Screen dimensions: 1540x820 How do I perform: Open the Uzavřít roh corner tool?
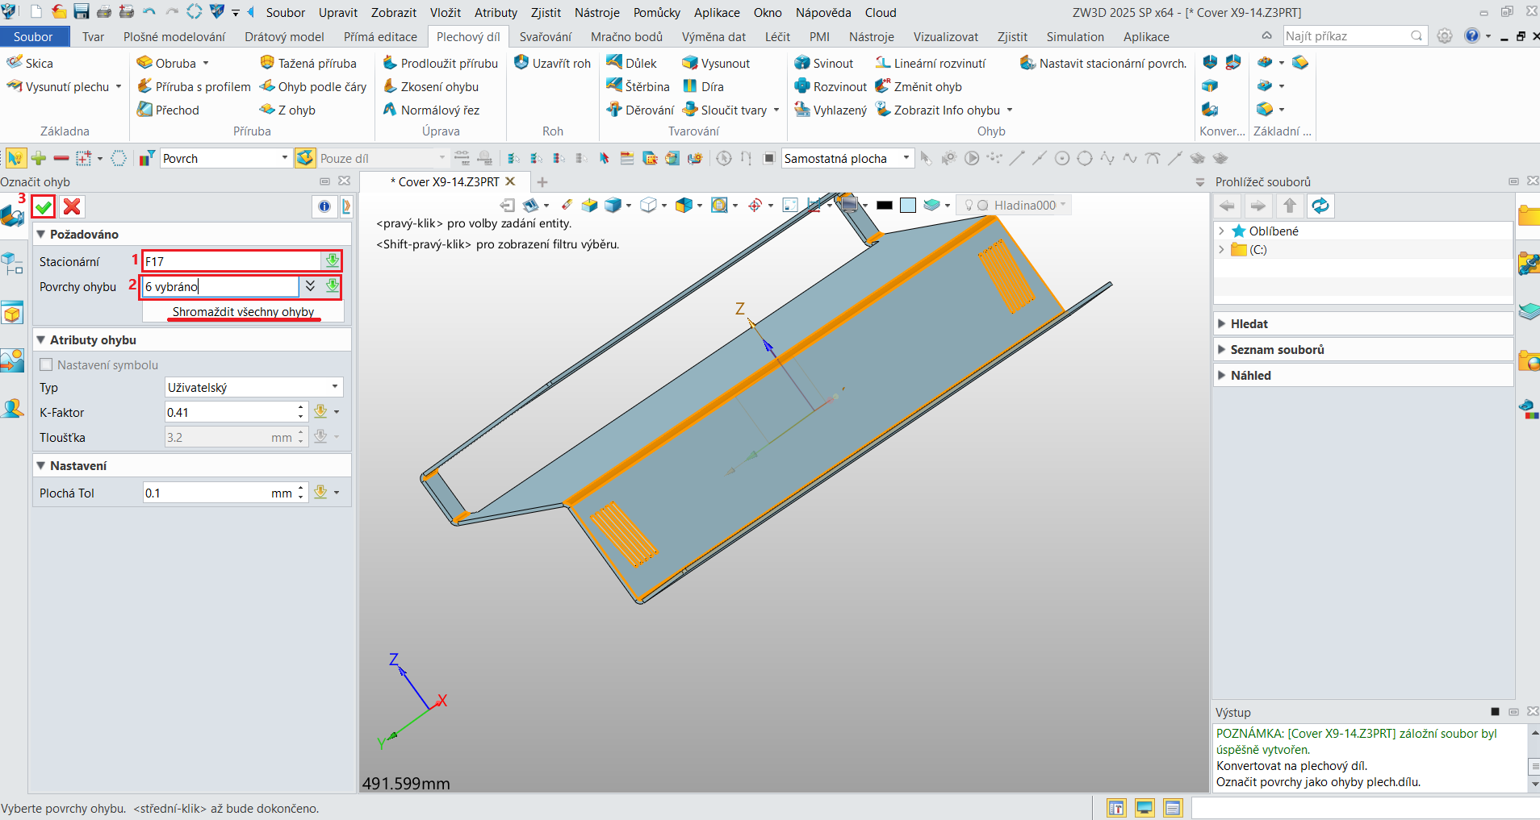pyautogui.click(x=553, y=63)
